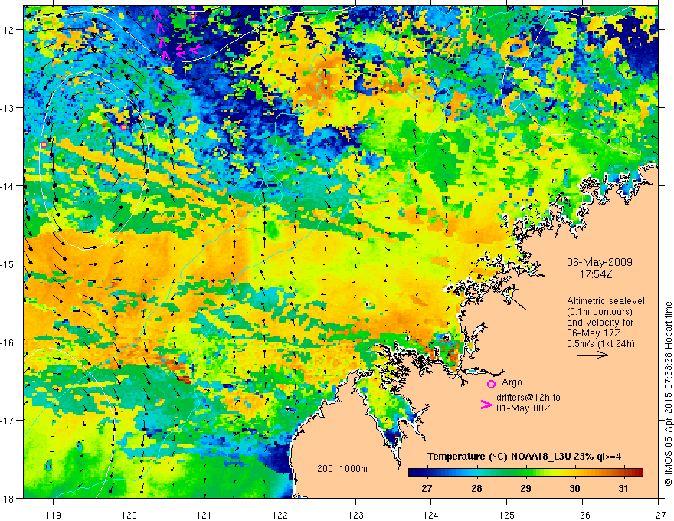Click latitude axis label -16
The image size is (674, 521).
pos(8,342)
